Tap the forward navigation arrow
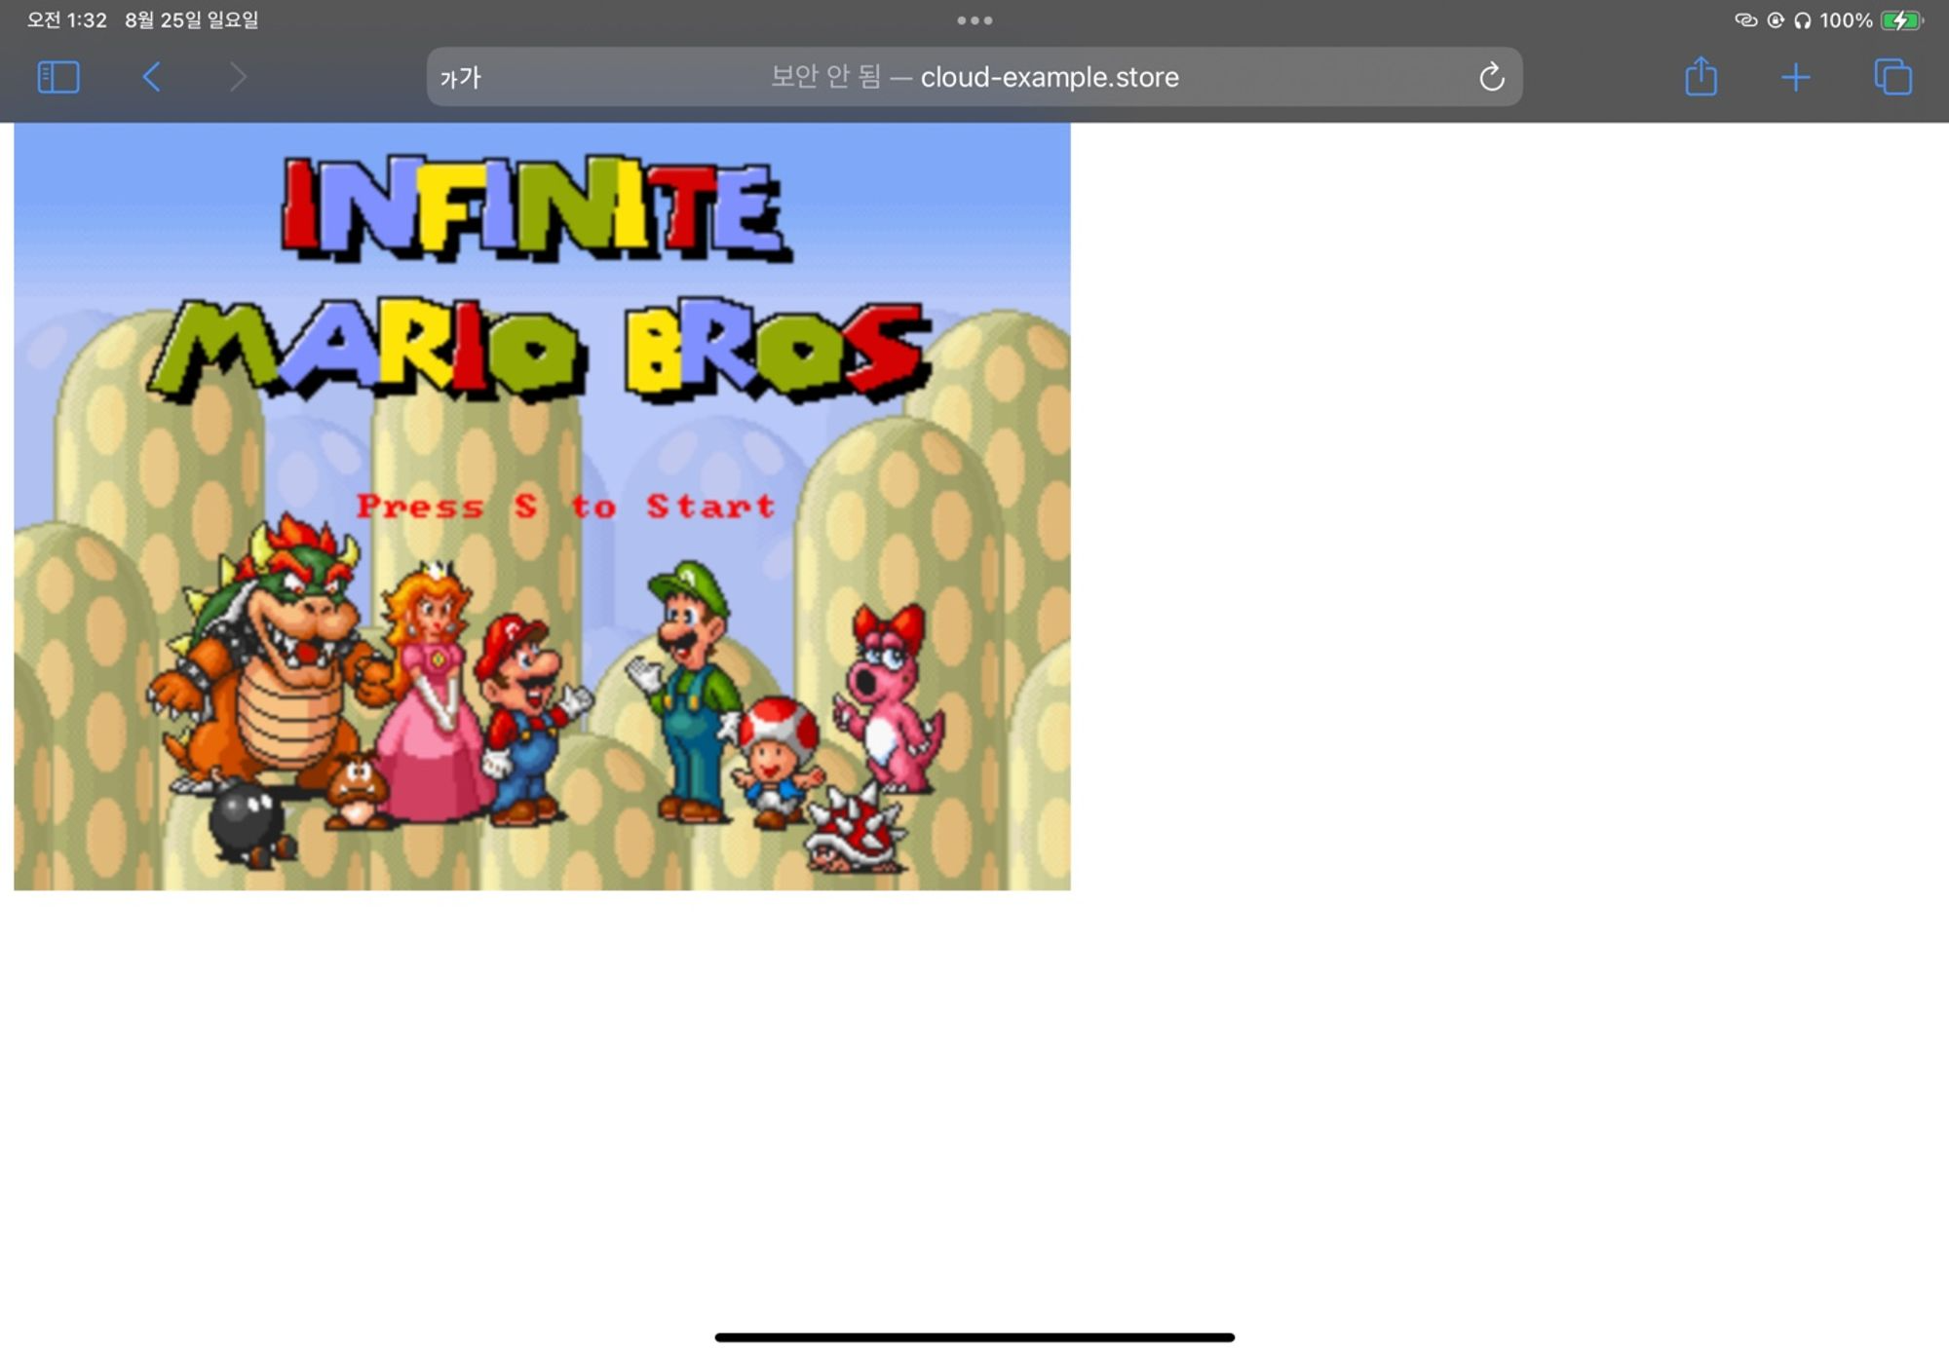1949x1354 pixels. click(238, 77)
